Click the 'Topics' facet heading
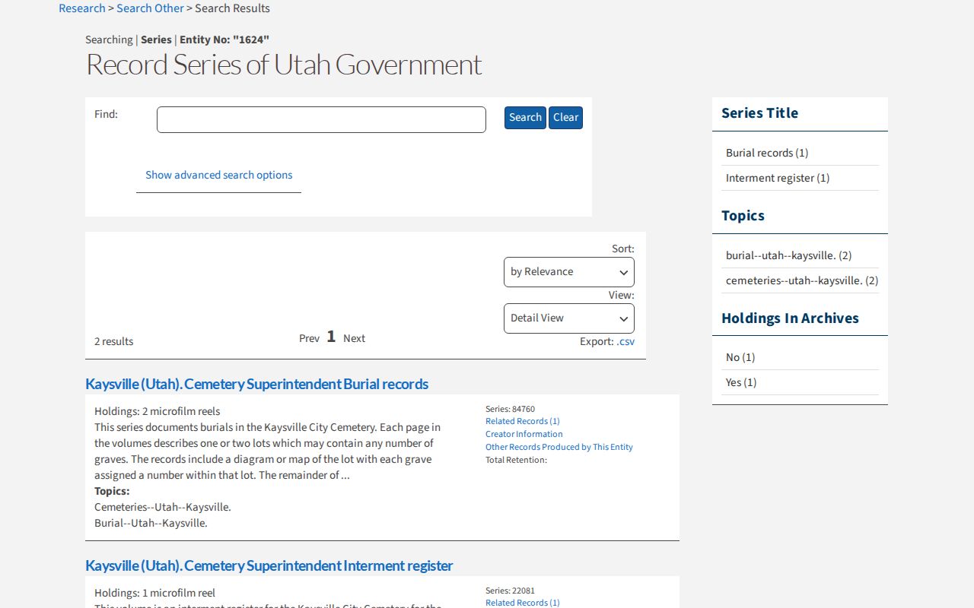 (x=743, y=216)
